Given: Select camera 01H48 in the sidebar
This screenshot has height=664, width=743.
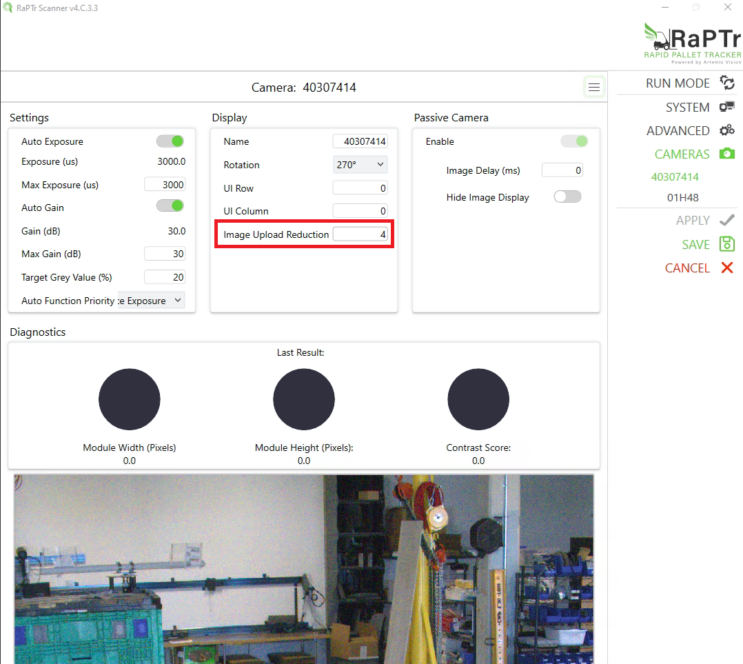Looking at the screenshot, I should (x=682, y=198).
